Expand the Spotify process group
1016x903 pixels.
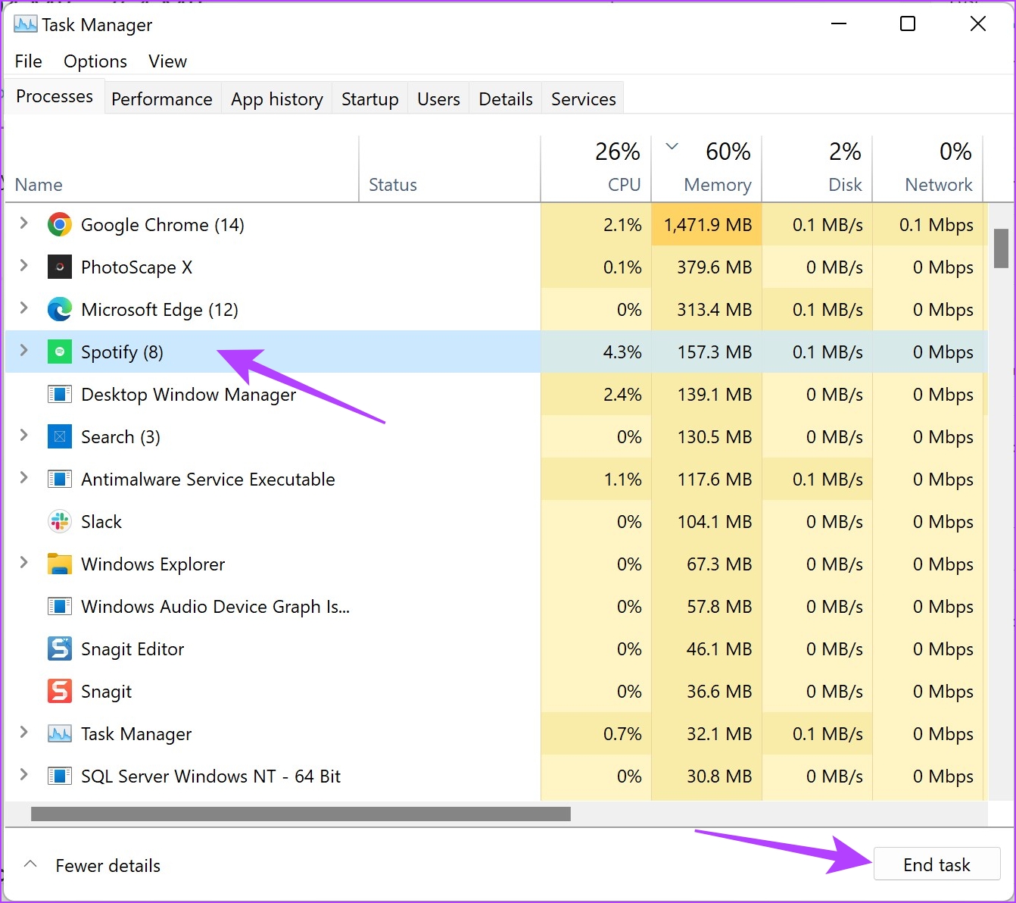tap(23, 350)
